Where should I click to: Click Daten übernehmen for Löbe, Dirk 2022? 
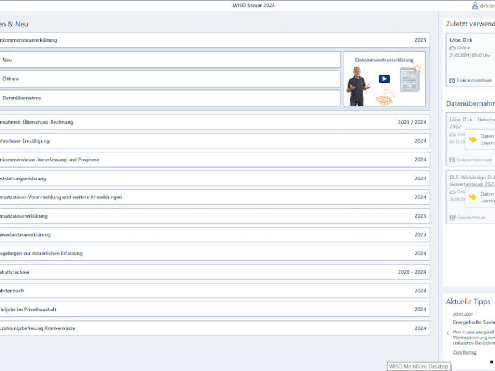tap(480, 139)
